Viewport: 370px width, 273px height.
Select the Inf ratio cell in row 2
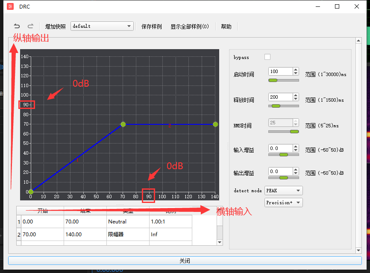[170, 234]
